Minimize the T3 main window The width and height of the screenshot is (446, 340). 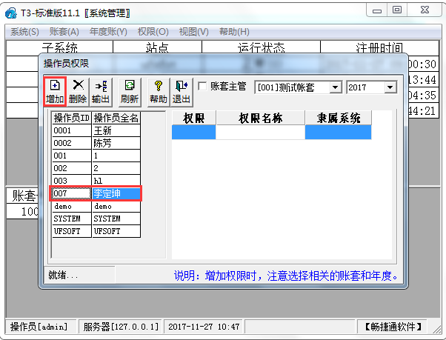tap(377, 10)
